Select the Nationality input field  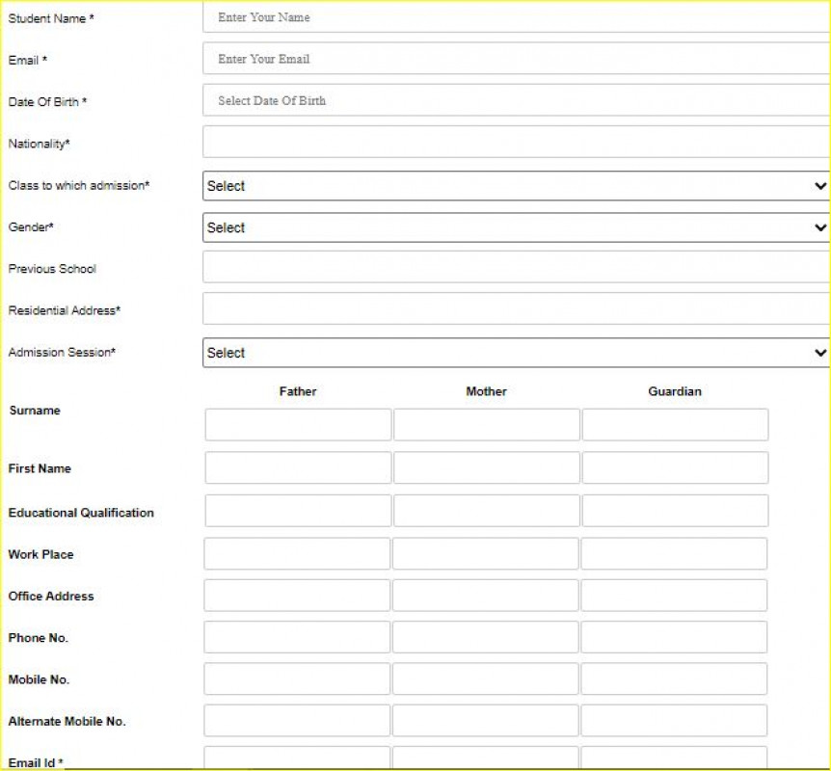[516, 142]
